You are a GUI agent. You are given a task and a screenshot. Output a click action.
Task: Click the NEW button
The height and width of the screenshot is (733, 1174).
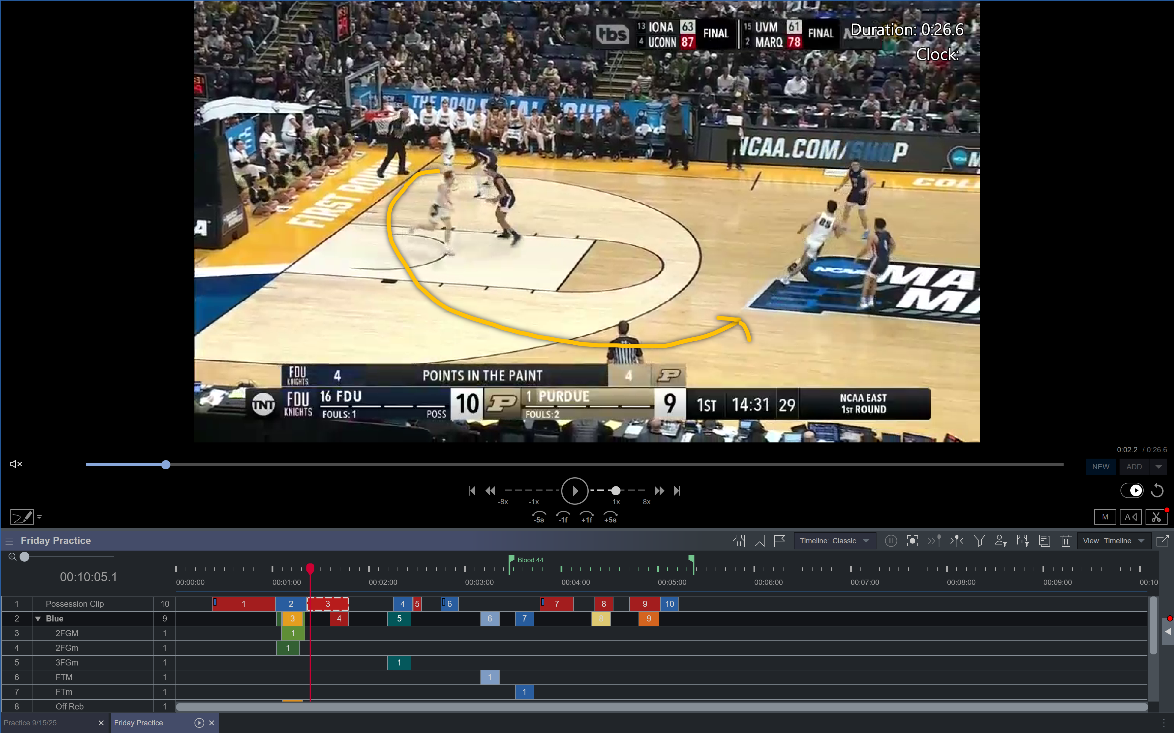(x=1100, y=466)
